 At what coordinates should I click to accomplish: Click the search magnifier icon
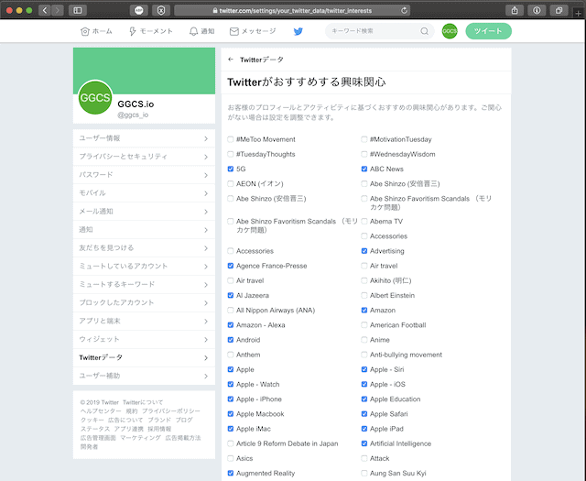click(424, 31)
